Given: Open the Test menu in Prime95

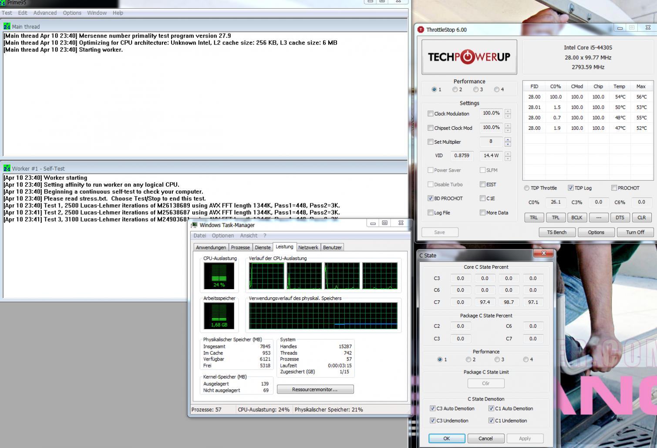Looking at the screenshot, I should (7, 13).
